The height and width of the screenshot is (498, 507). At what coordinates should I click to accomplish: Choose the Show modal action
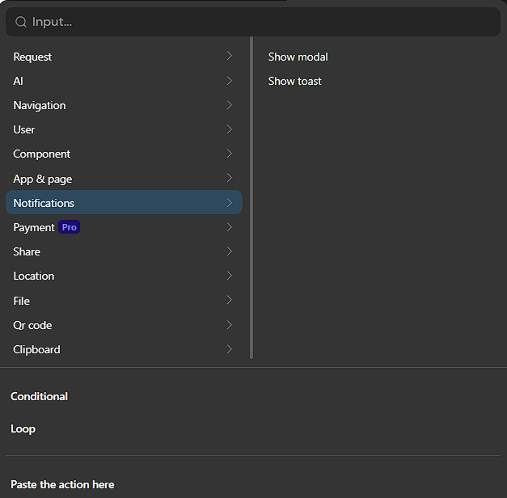pyautogui.click(x=298, y=57)
